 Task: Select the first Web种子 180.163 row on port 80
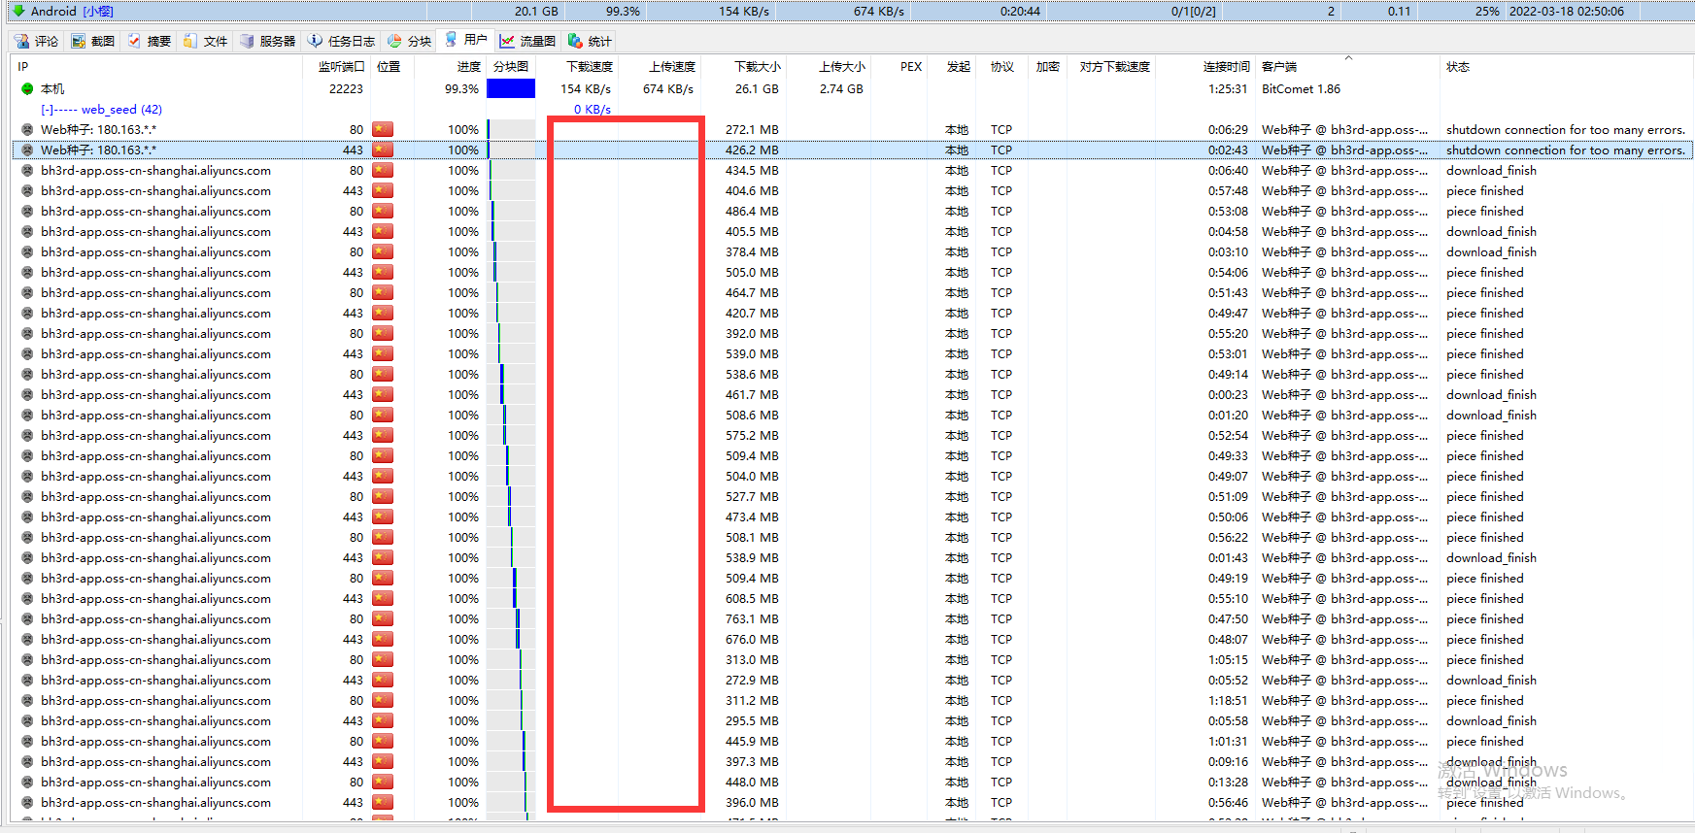(98, 129)
